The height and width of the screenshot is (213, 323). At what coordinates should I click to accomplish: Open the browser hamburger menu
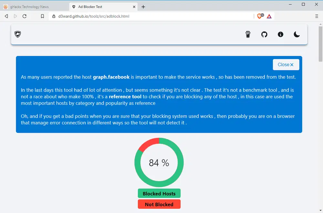317,16
